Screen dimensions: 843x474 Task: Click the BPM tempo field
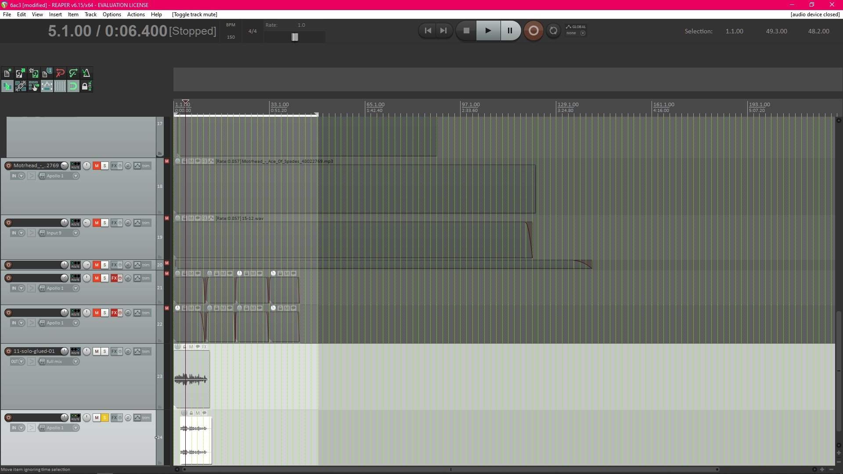coord(231,37)
